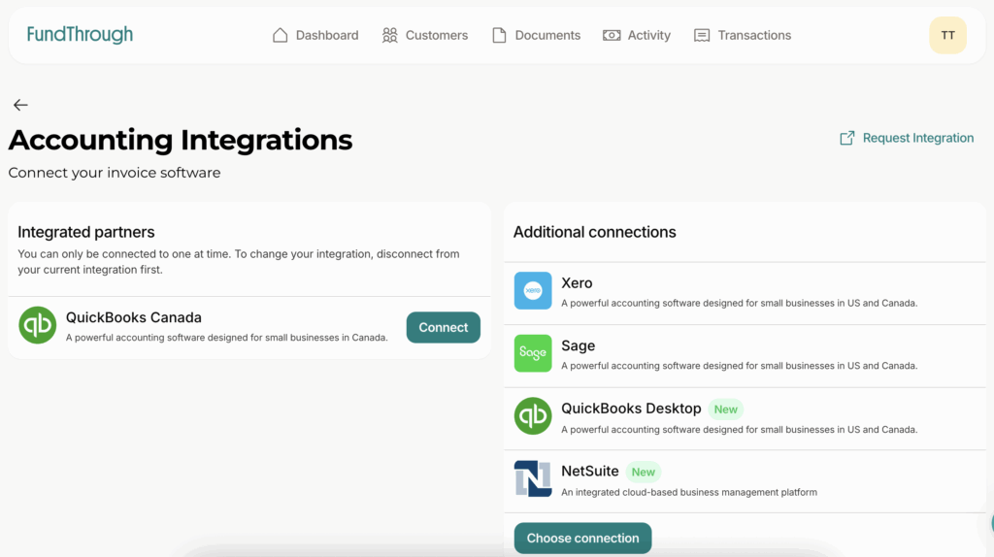Click the Choose connection button

pyautogui.click(x=582, y=538)
